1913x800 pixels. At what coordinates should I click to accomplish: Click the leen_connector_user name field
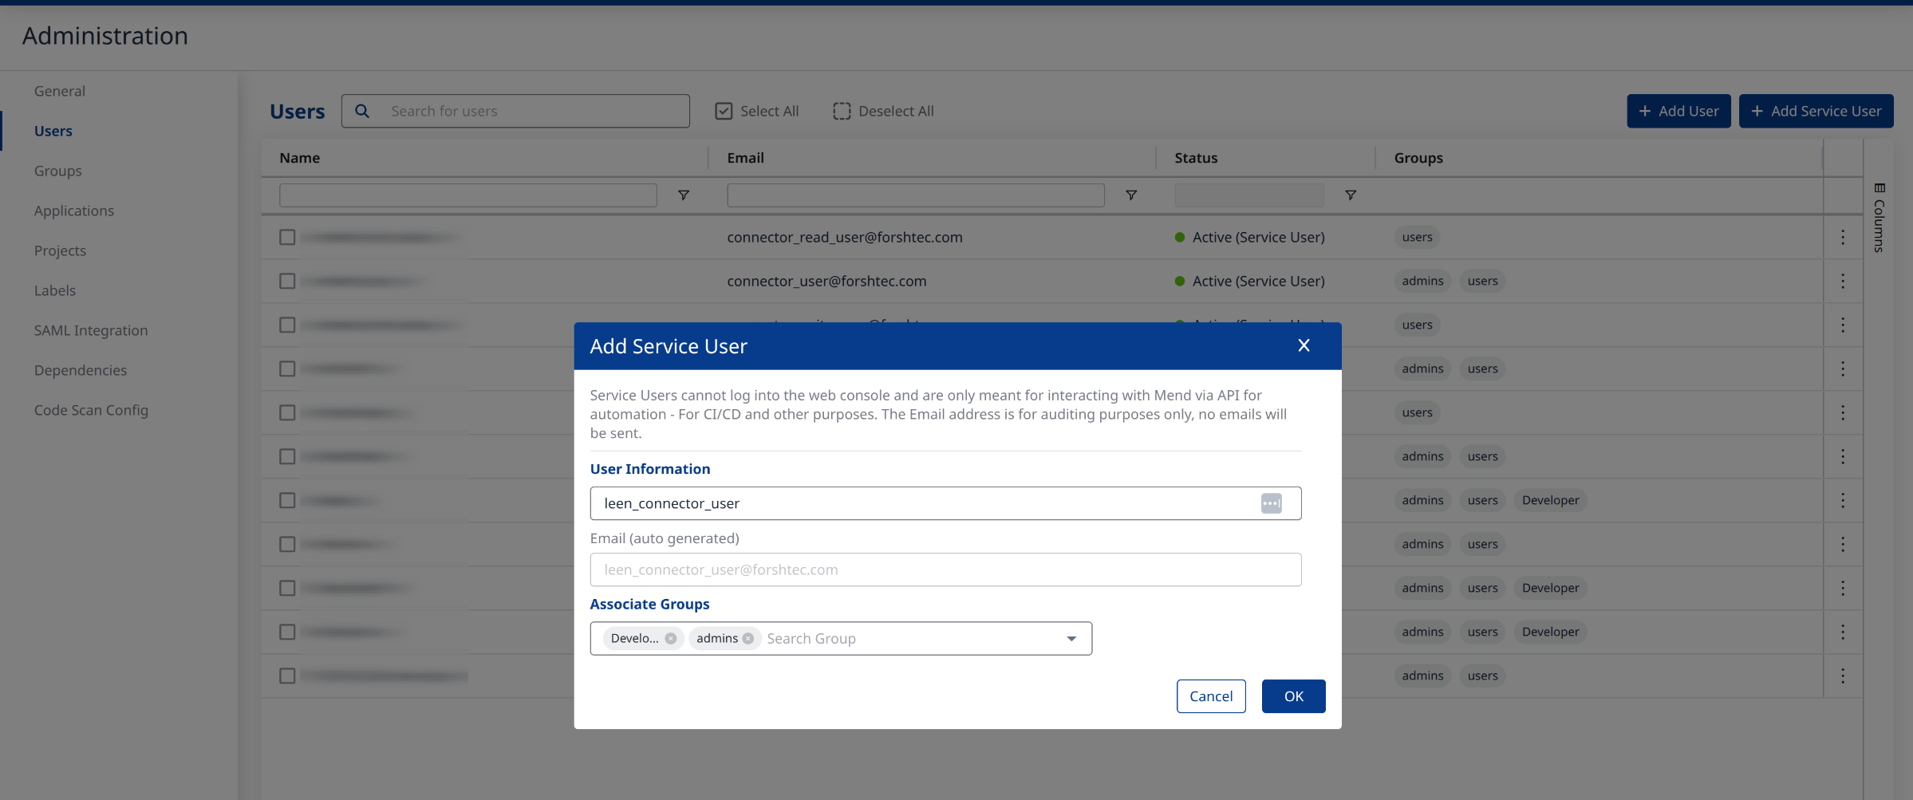pos(945,503)
